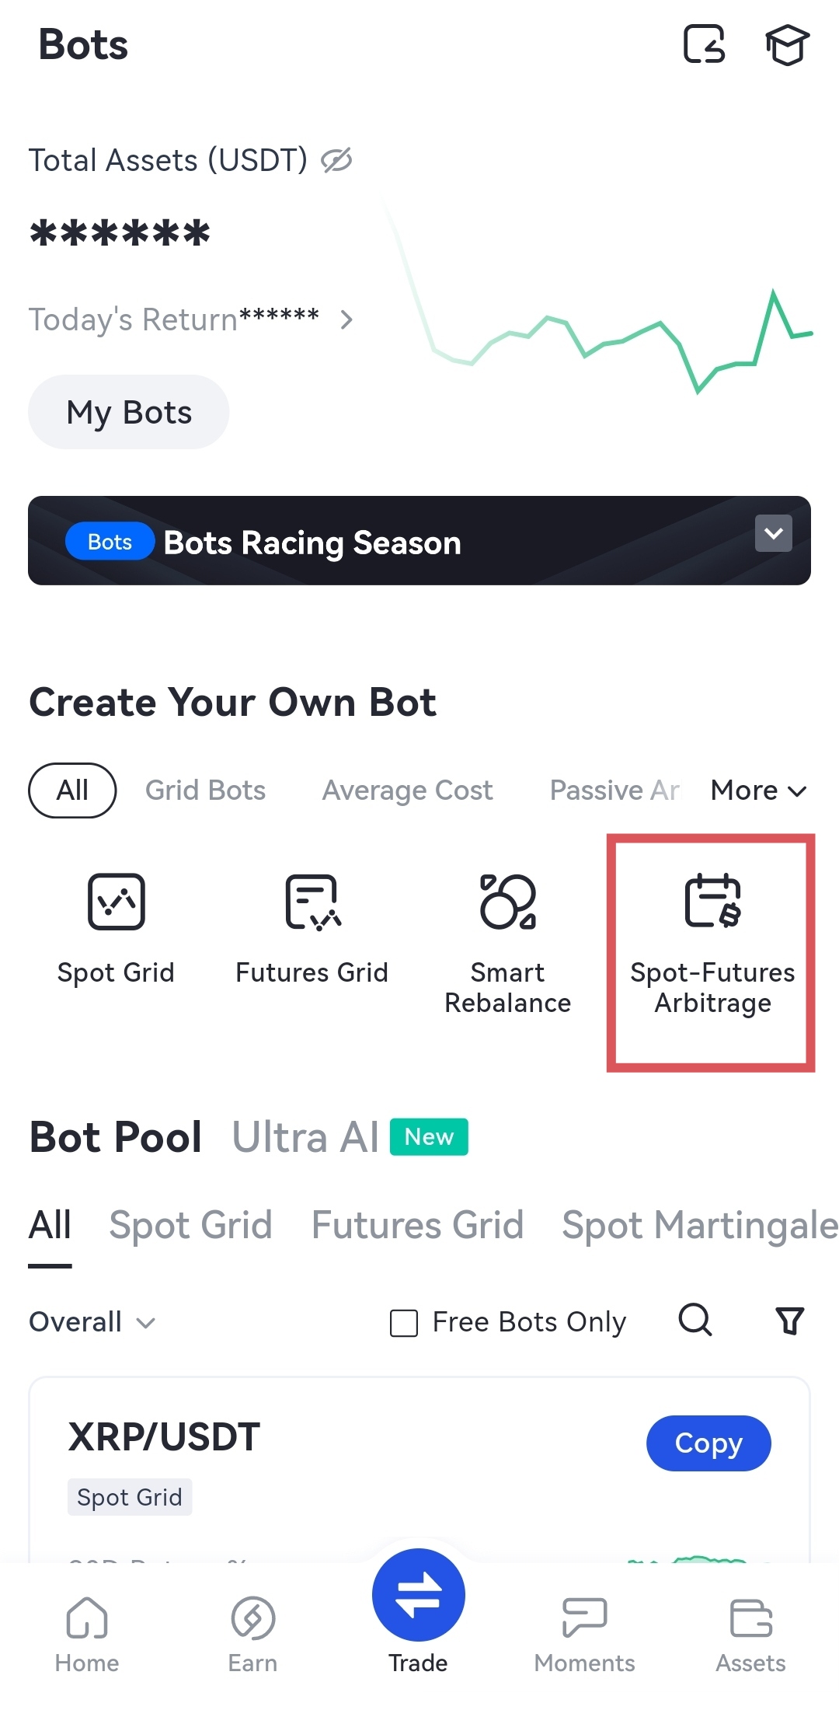Screen dimensions: 839x1710
Task: Open the Overall sorting dropdown
Action: click(92, 1322)
